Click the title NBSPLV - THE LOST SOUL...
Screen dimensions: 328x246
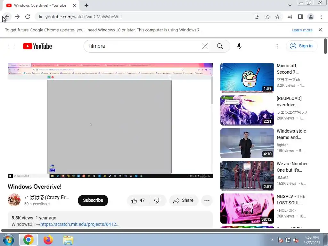tap(291, 200)
